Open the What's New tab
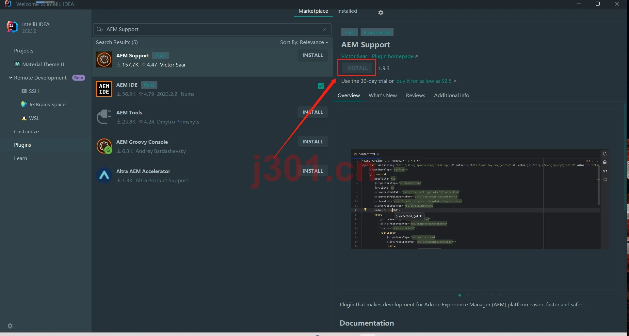629x336 pixels. pyautogui.click(x=383, y=95)
